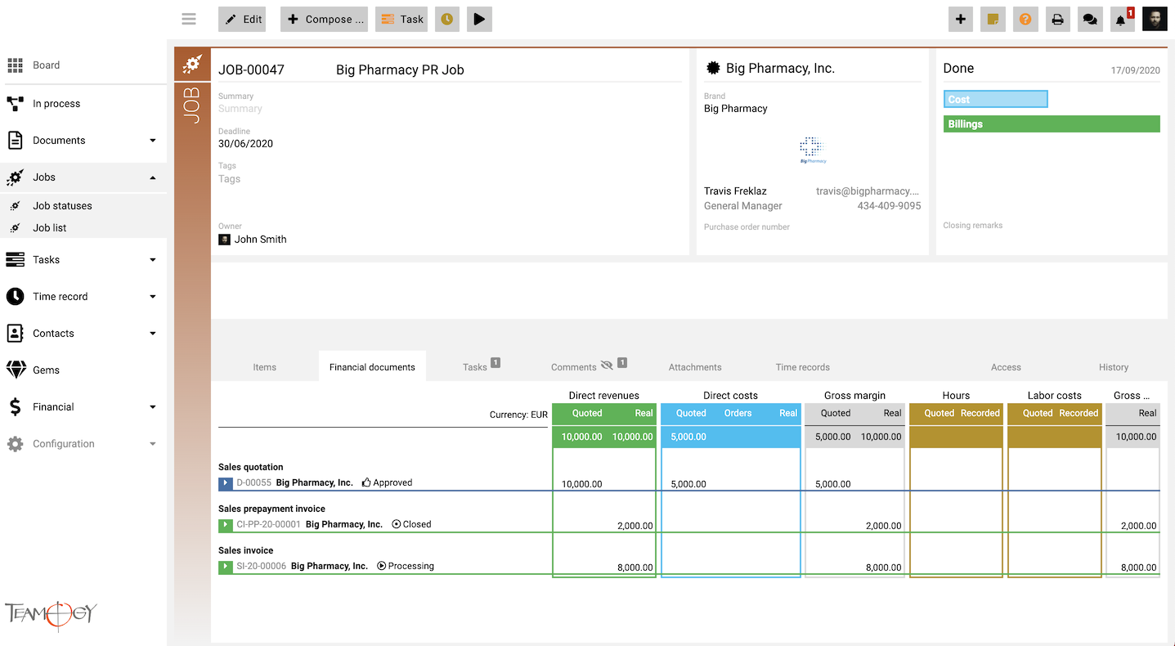Open the Attachments tab
This screenshot has width=1175, height=646.
695,367
